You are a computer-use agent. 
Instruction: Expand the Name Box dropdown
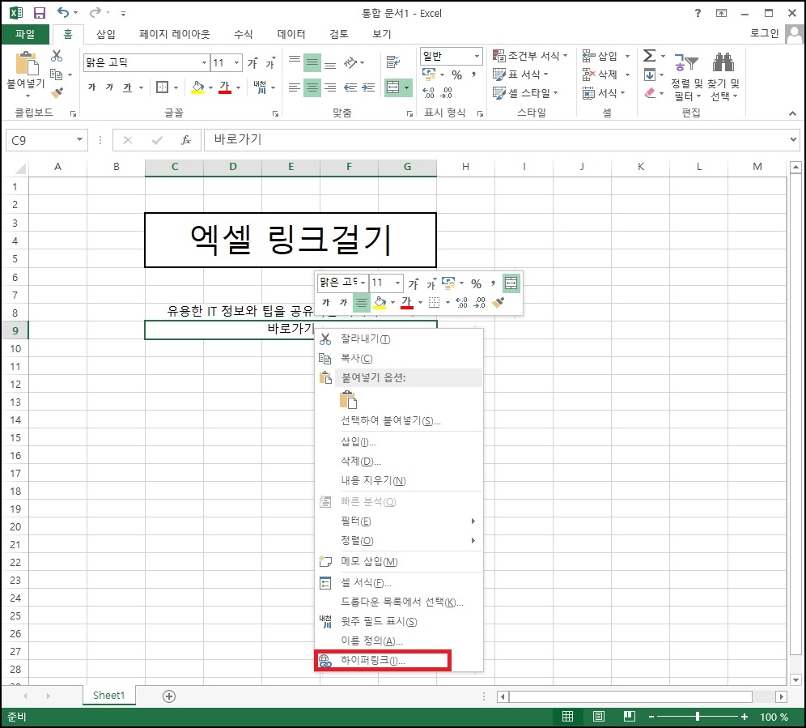click(x=79, y=140)
